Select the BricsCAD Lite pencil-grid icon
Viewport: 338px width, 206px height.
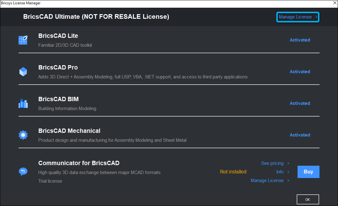click(x=23, y=40)
